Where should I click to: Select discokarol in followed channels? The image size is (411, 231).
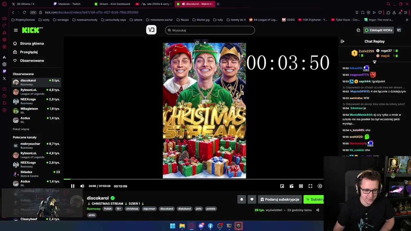click(x=36, y=82)
